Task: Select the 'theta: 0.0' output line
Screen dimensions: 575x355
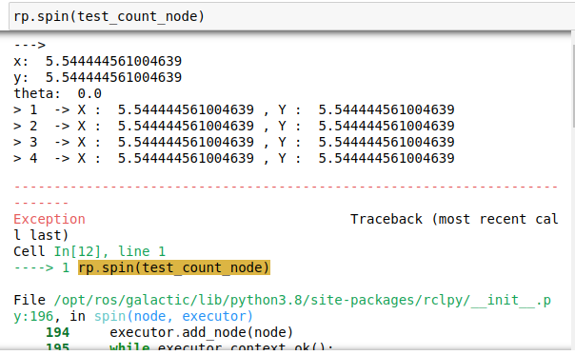Action: (x=57, y=93)
